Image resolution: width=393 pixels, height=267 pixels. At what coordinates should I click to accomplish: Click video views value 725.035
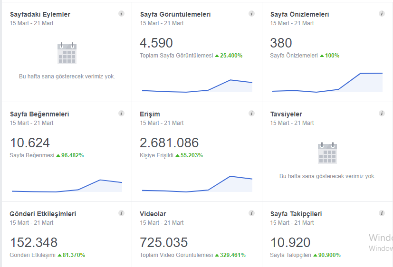(163, 242)
